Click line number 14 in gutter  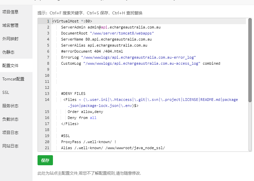coord(47,100)
